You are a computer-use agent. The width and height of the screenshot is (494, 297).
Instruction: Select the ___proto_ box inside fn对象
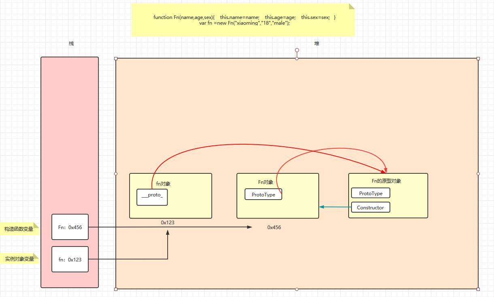[152, 197]
